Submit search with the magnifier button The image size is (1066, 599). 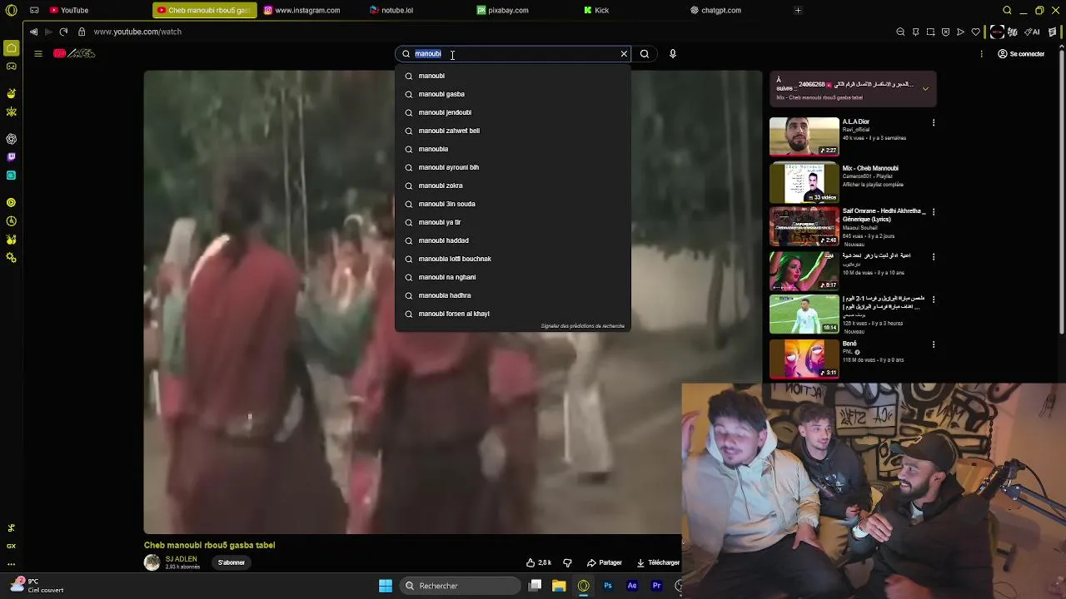pyautogui.click(x=645, y=54)
